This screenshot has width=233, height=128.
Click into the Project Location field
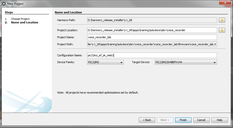pyautogui.click(x=152, y=30)
